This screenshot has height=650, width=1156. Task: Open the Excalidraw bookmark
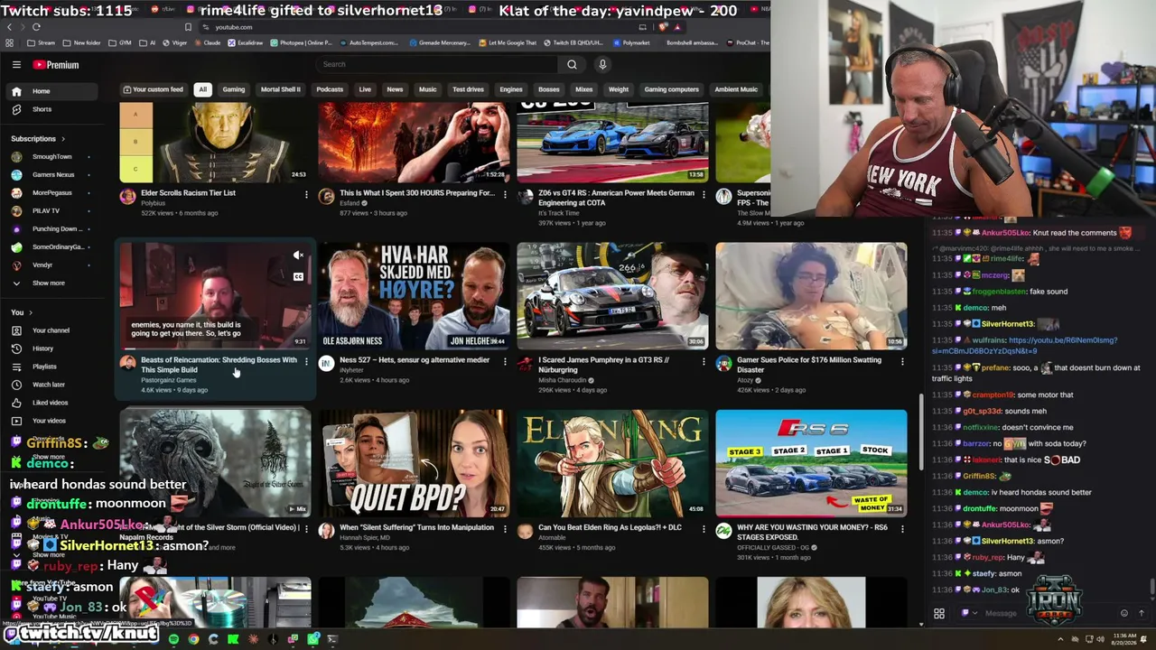point(247,42)
